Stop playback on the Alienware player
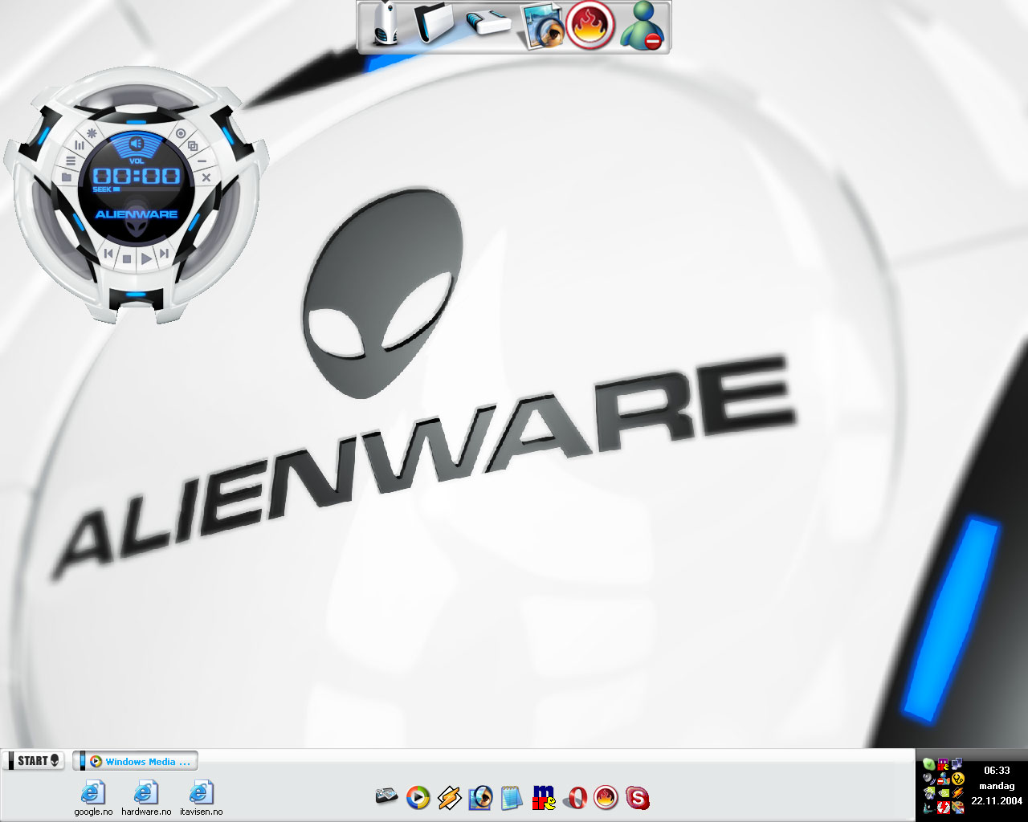Viewport: 1028px width, 822px height. tap(127, 259)
